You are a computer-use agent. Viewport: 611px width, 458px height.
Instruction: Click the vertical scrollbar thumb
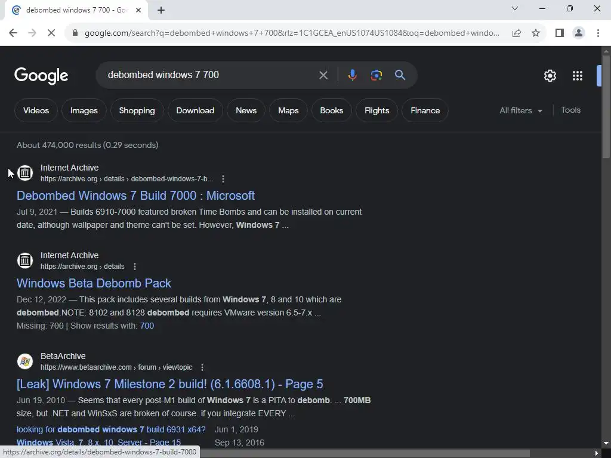pyautogui.click(x=606, y=107)
